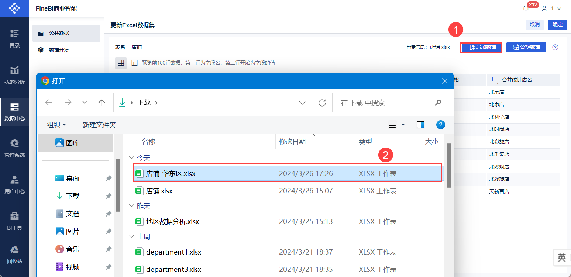This screenshot has width=571, height=277.
Task: Change the file view layout icon
Action: pyautogui.click(x=392, y=125)
